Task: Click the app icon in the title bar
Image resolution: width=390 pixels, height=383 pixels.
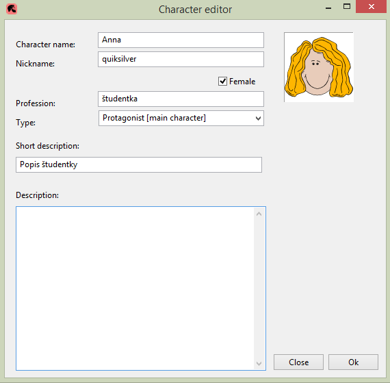Action: coord(12,9)
